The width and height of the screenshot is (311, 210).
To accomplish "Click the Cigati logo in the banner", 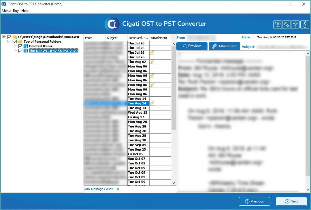I will click(112, 24).
